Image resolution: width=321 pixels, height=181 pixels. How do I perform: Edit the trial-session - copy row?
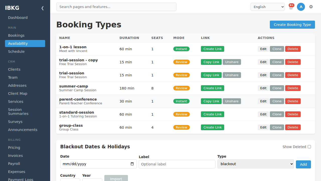click(263, 62)
